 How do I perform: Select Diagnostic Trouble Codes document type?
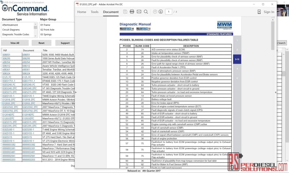[16, 34]
